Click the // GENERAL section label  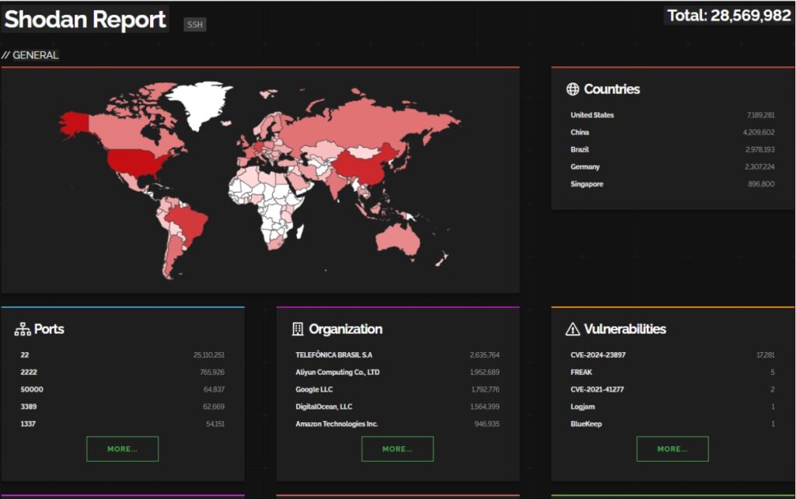(30, 55)
